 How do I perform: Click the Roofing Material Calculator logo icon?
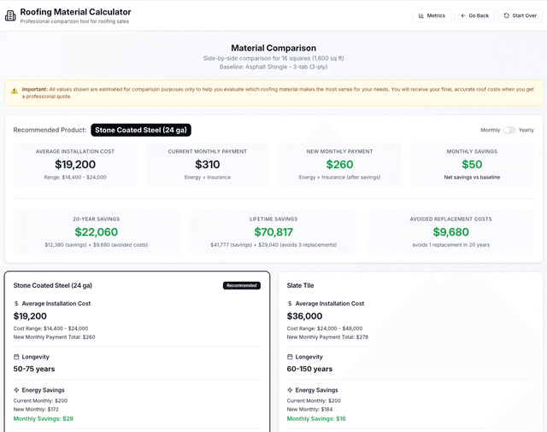point(10,15)
